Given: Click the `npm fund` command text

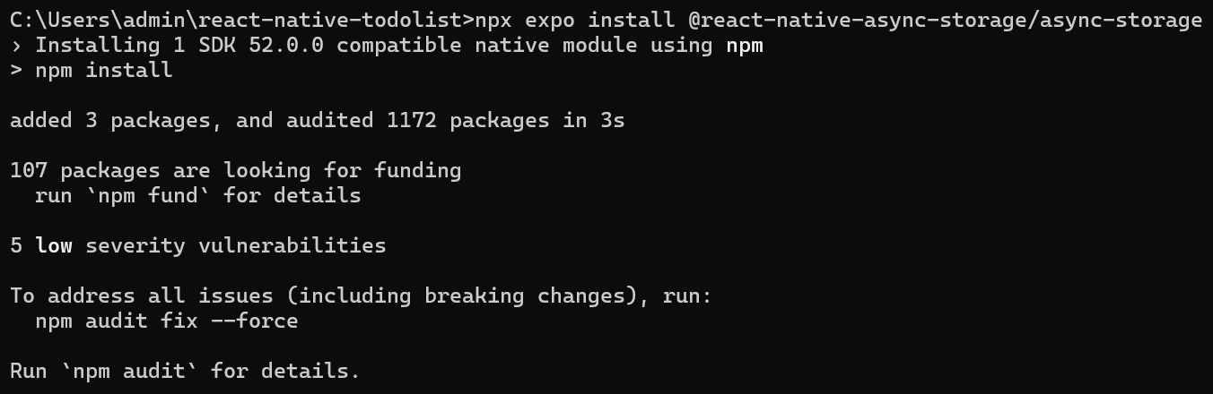Looking at the screenshot, I should (148, 195).
